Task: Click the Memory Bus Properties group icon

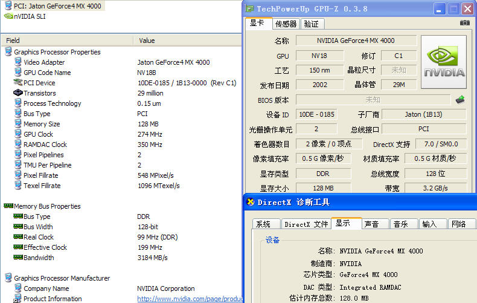Action: pyautogui.click(x=8, y=206)
